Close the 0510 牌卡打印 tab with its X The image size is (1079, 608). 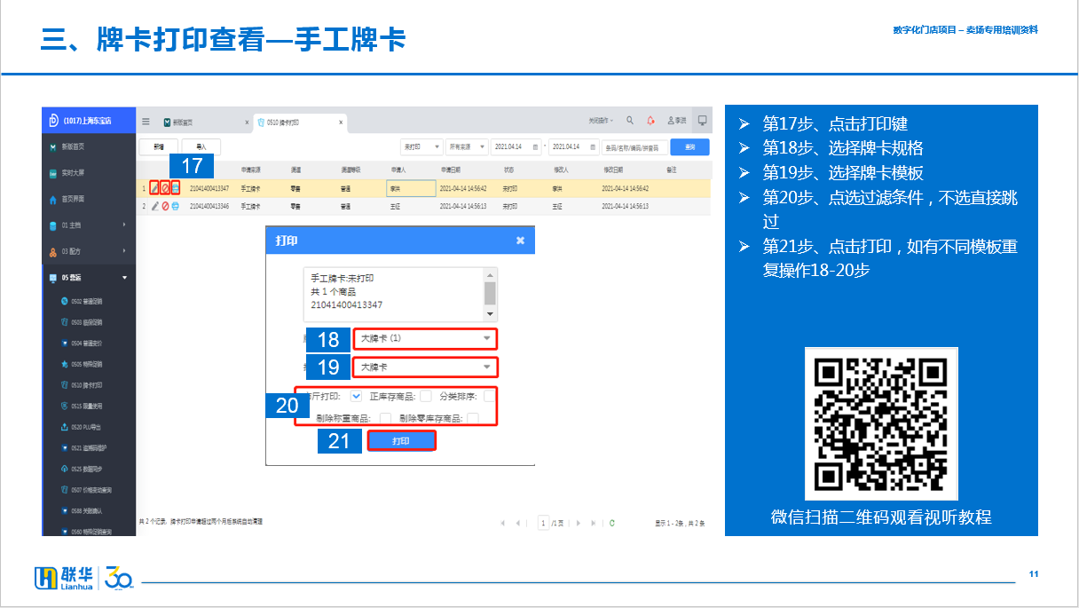[341, 122]
